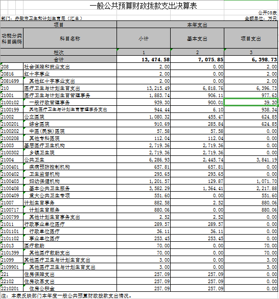279x299 pixels.
Task: Select the total 项目支出 value 6,398.73
Action: (x=251, y=59)
